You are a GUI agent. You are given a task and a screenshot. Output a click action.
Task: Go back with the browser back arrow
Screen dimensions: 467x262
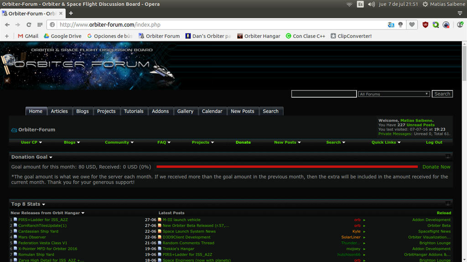tap(7, 25)
